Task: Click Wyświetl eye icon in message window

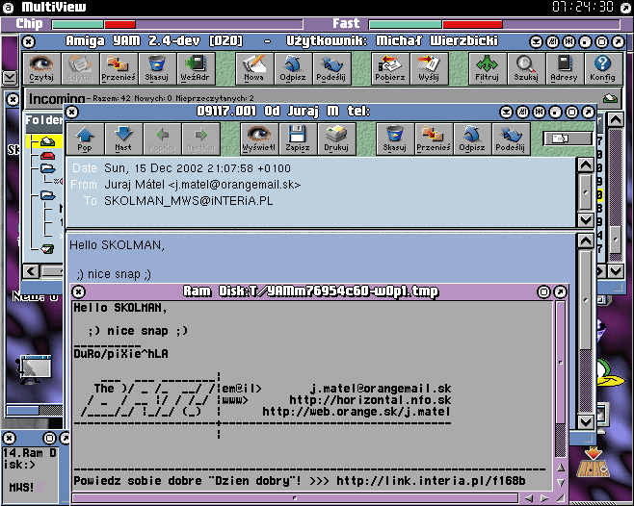Action: point(259,139)
